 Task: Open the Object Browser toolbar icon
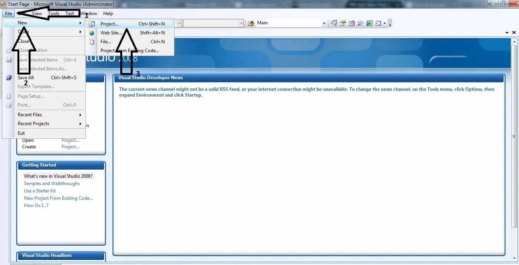point(352,23)
